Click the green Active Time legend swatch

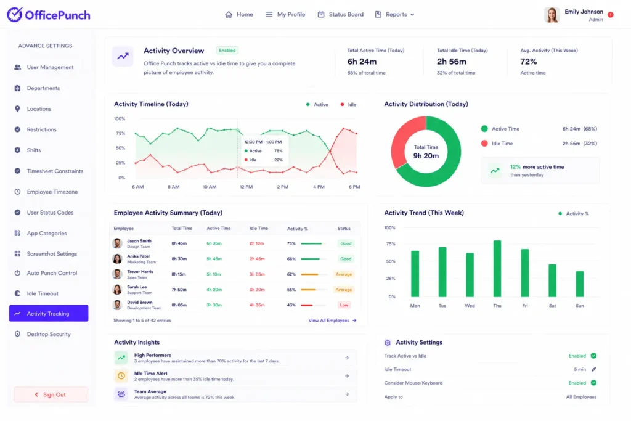pos(484,129)
